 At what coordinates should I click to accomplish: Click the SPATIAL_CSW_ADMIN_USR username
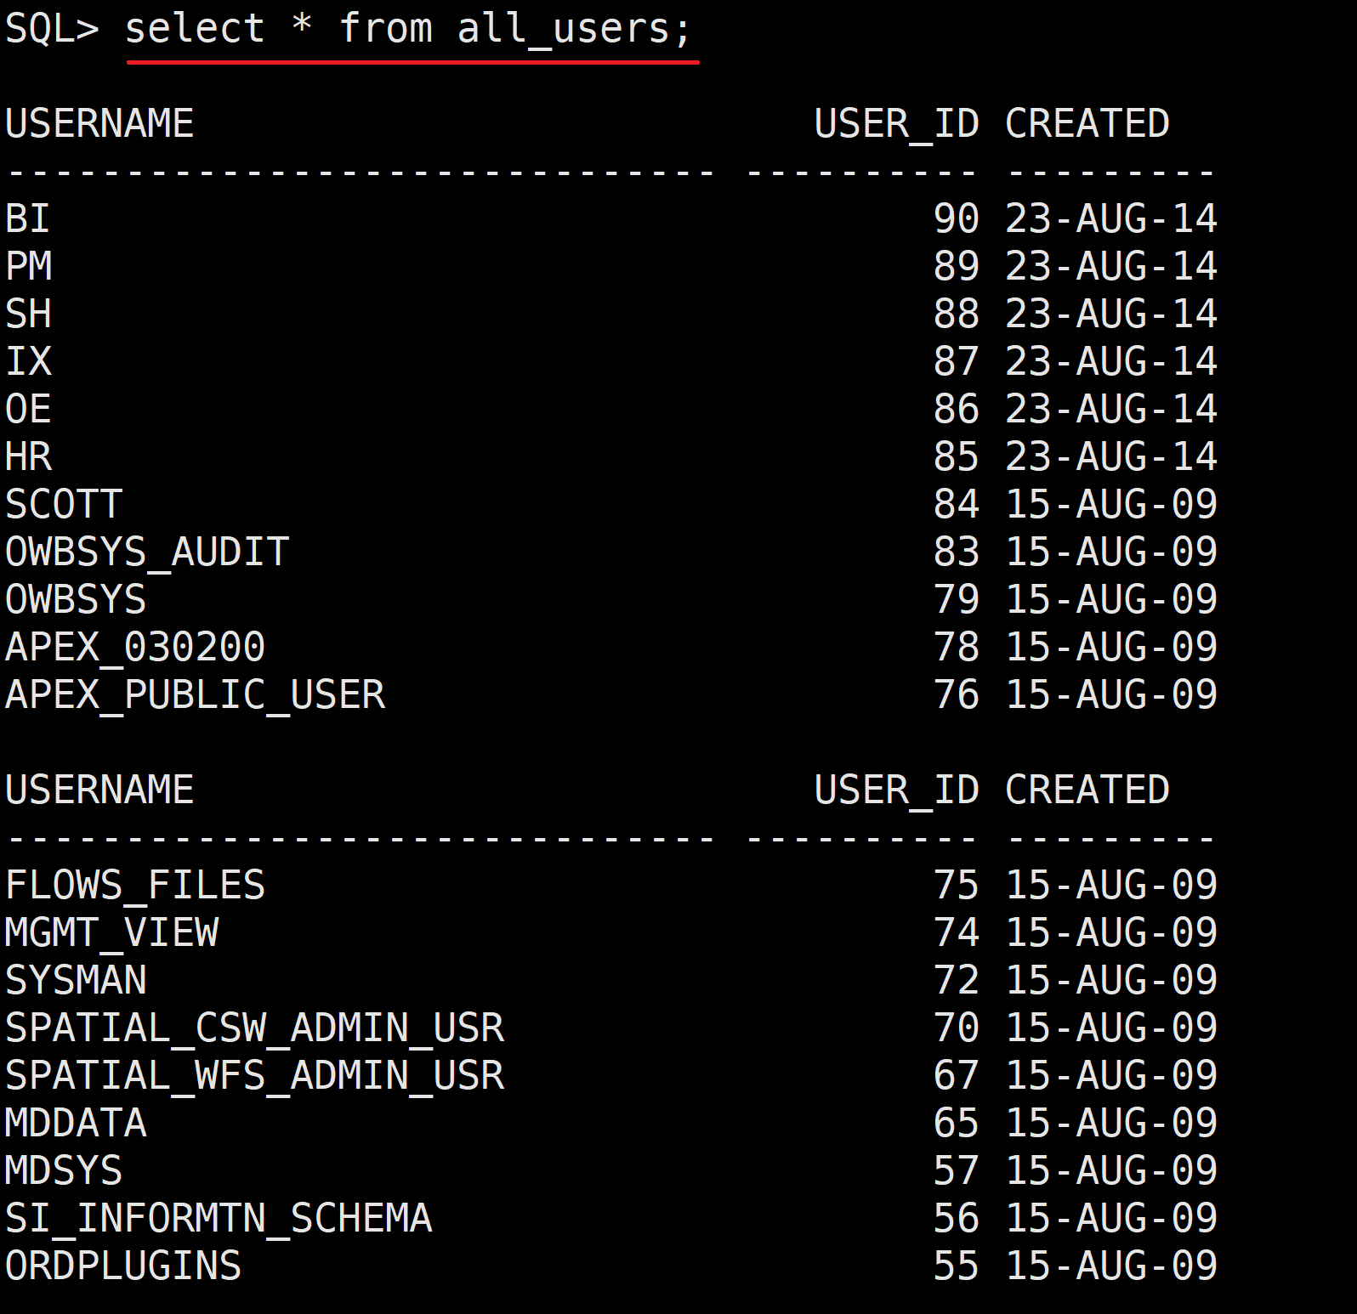(254, 1028)
